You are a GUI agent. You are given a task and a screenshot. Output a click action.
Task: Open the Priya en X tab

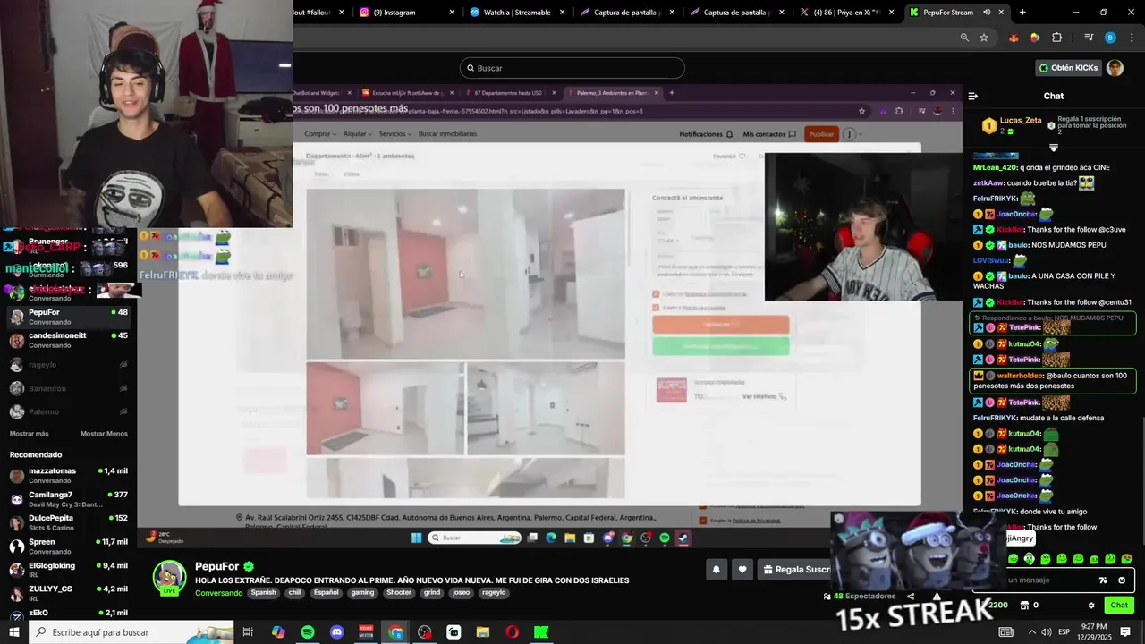846,13
